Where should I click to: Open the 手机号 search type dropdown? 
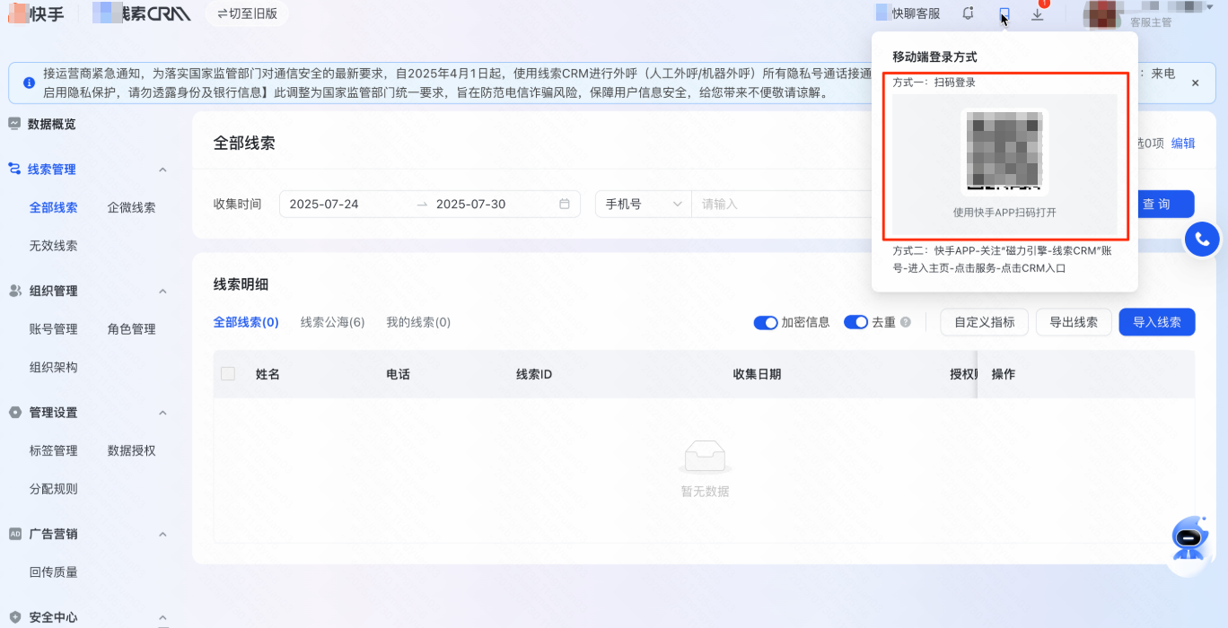[644, 204]
